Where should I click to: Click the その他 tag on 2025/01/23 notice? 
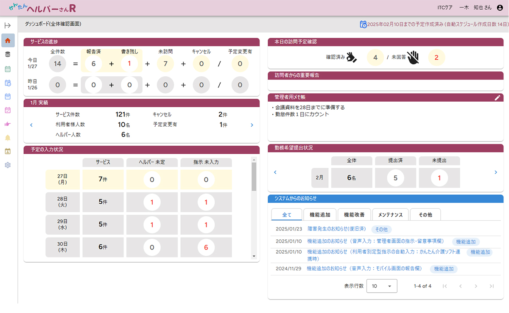click(x=381, y=229)
